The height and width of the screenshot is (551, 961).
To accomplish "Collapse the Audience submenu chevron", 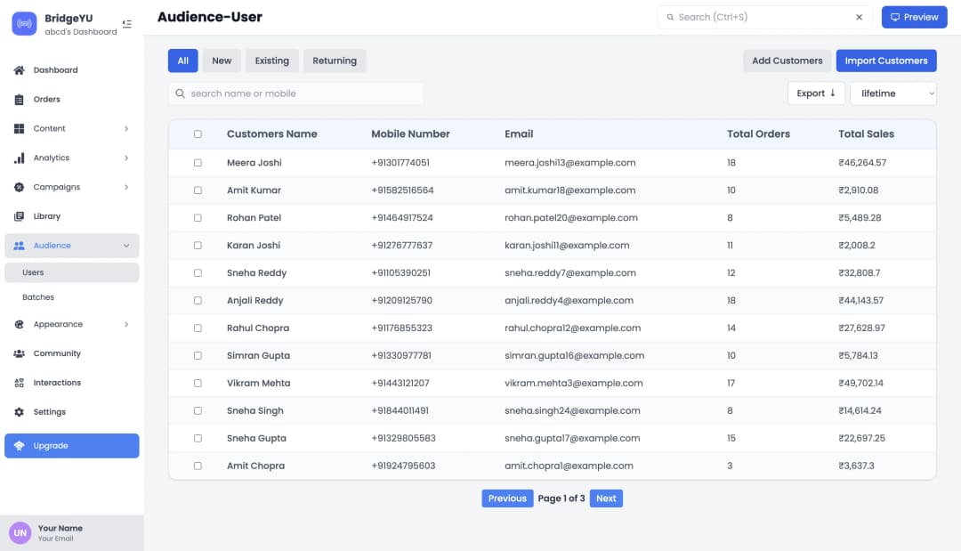I will click(x=126, y=246).
